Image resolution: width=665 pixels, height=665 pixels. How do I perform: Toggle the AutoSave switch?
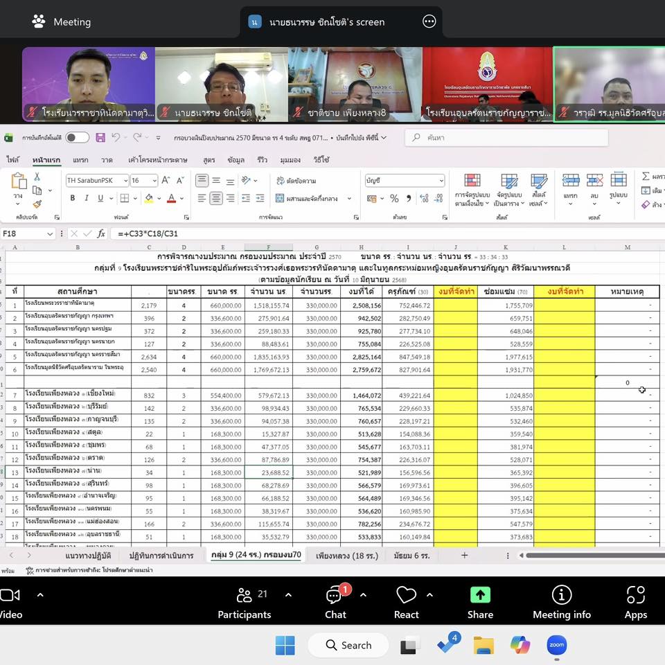click(x=77, y=138)
